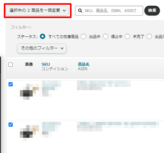The height and width of the screenshot is (153, 164).
Task: Open the first product row thumbnail image
Action: pos(29,92)
